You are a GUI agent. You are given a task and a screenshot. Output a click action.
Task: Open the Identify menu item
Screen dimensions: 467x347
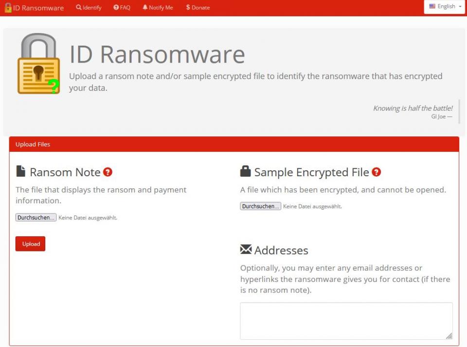(x=89, y=7)
